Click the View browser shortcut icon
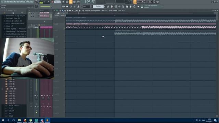This screenshot has width=219, height=123. click(x=123, y=6)
